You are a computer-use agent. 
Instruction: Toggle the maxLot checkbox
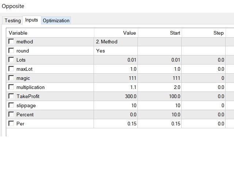pos(11,69)
